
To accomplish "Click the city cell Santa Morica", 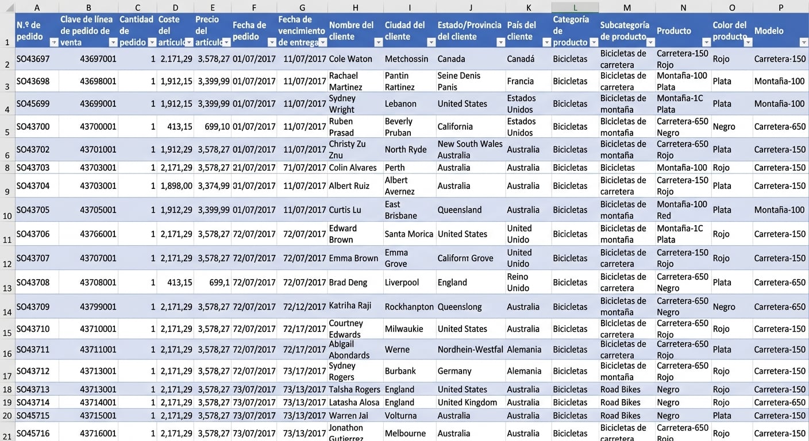I will tap(410, 234).
